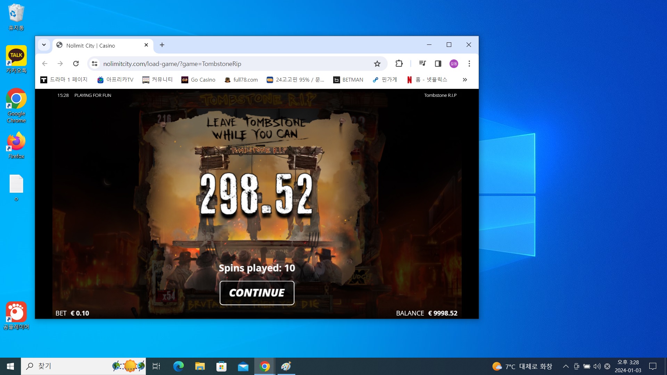Open the 드라마 1 페이지 bookmark
The width and height of the screenshot is (667, 375).
pyautogui.click(x=64, y=80)
